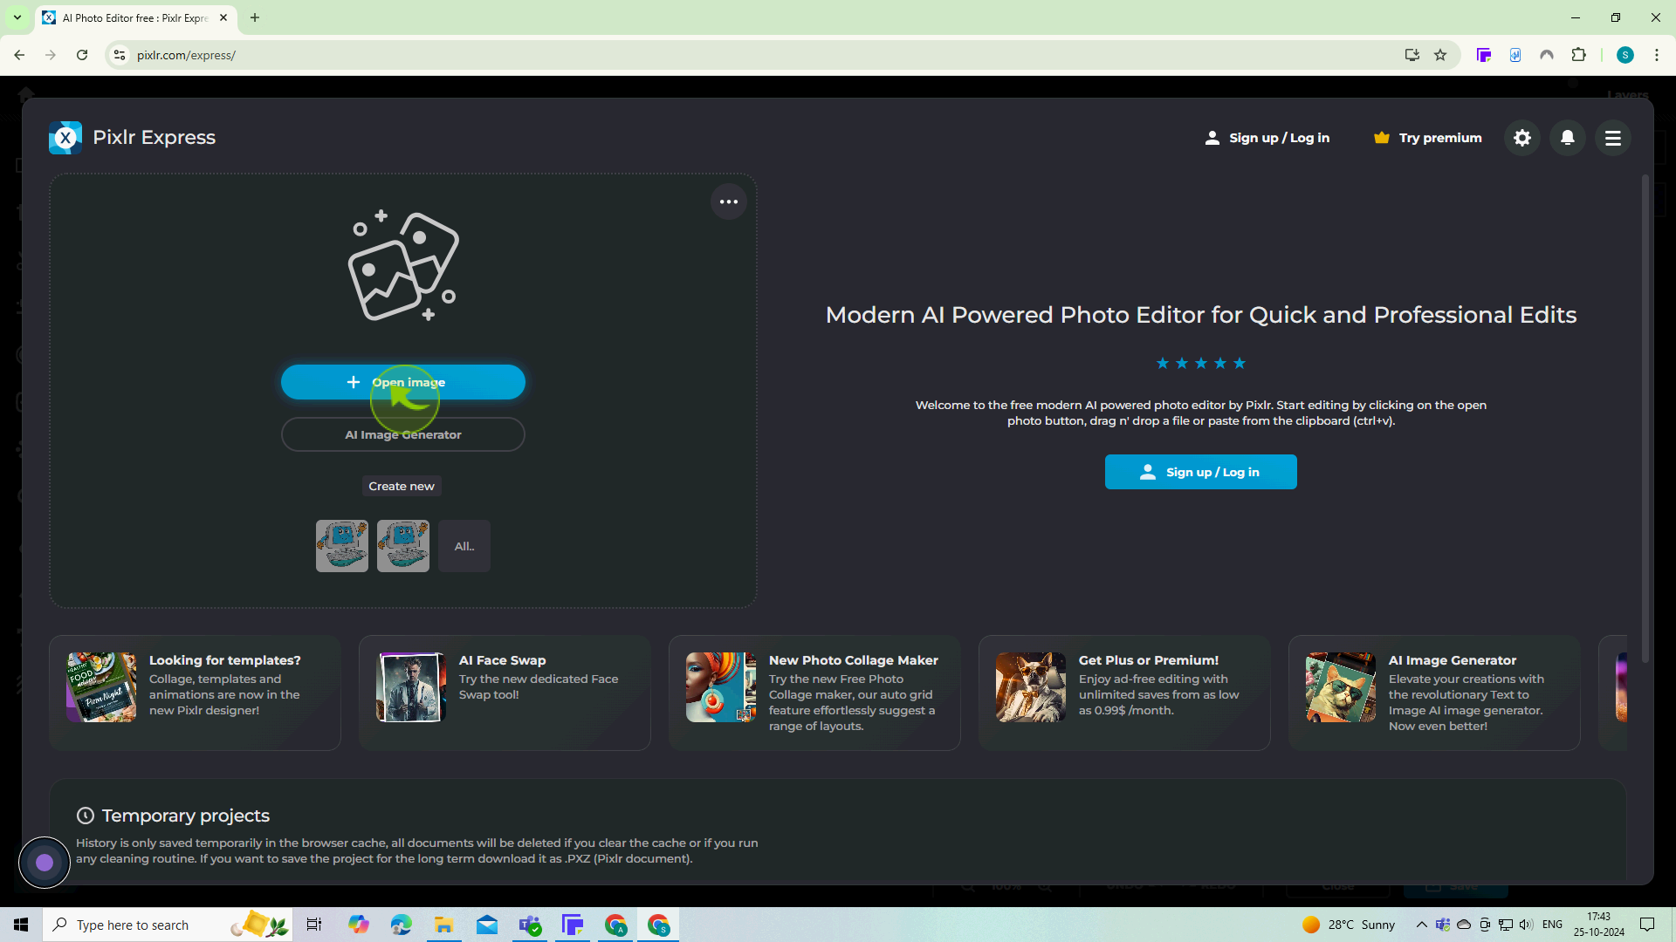Viewport: 1676px width, 942px height.
Task: Open Copilot from taskbar
Action: pos(359,925)
